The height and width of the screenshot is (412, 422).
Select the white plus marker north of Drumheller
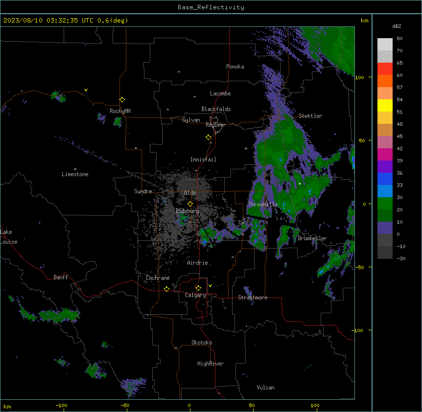(x=300, y=183)
